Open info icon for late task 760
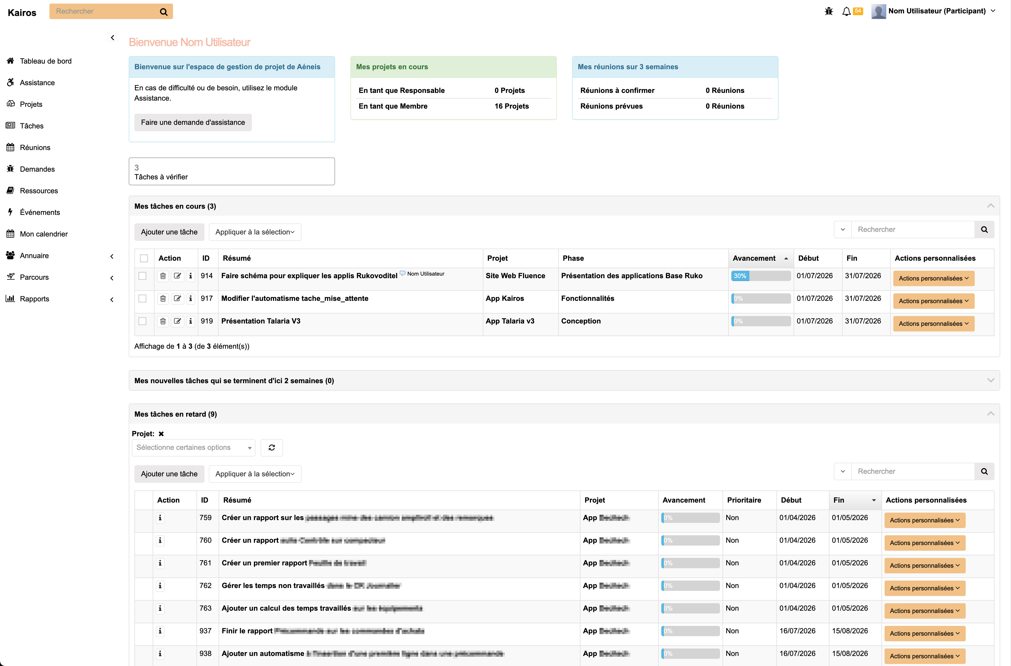 (160, 540)
